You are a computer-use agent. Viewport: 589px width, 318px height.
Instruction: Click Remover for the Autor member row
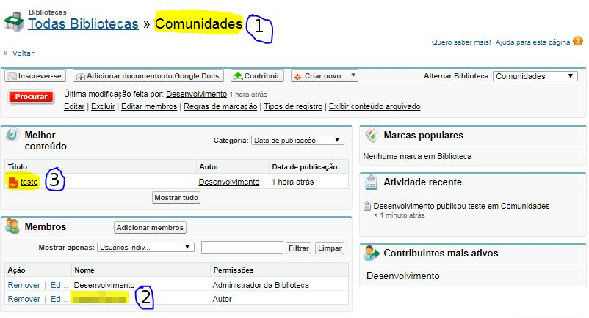click(x=24, y=299)
